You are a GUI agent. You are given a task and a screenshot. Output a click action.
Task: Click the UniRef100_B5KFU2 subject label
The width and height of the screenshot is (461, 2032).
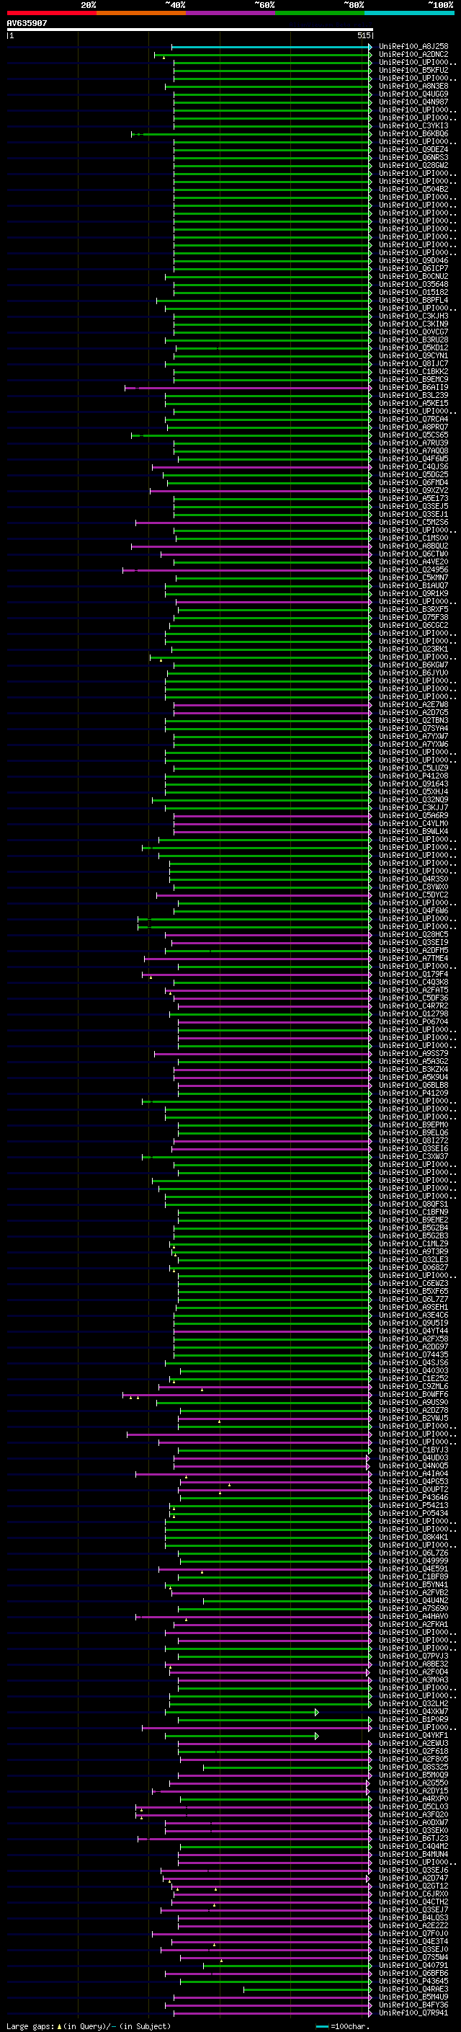[x=413, y=70]
